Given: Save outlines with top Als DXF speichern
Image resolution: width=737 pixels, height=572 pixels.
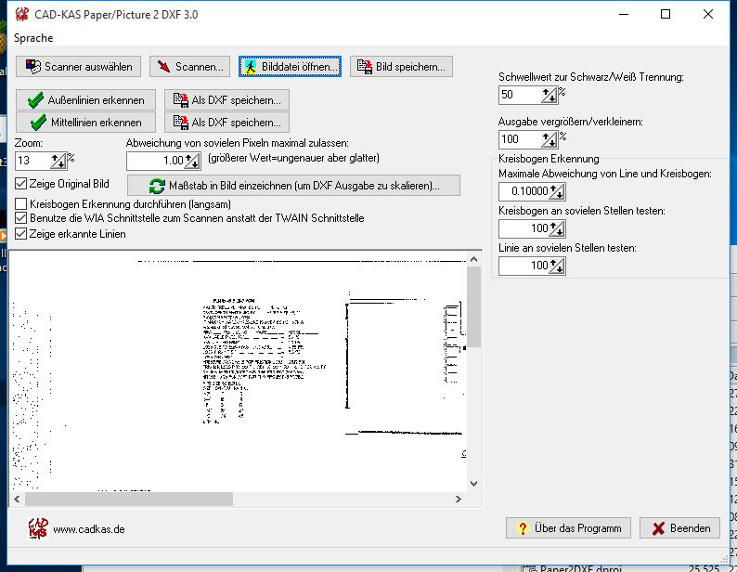Looking at the screenshot, I should [x=226, y=100].
